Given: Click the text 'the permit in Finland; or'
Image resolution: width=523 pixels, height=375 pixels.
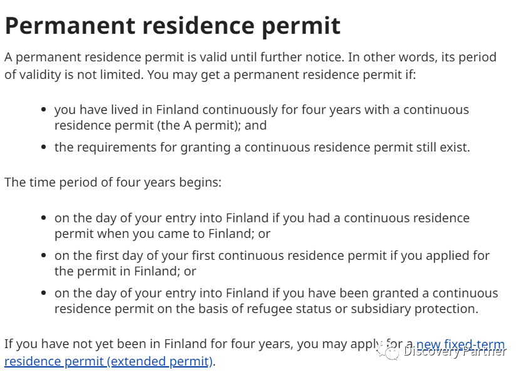Looking at the screenshot, I should tap(125, 271).
